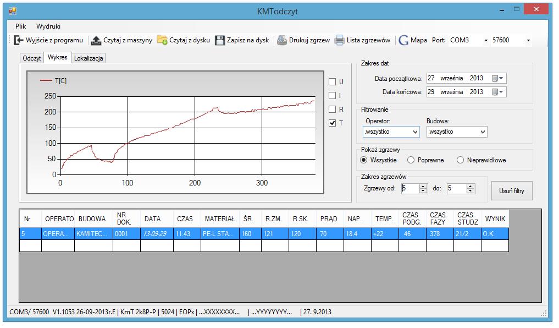Click the Wyjście z programu label
559x328 pixels.
(x=54, y=40)
